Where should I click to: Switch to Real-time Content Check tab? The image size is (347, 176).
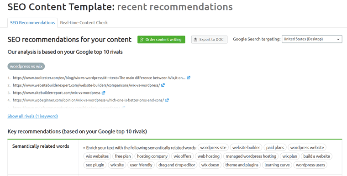pyautogui.click(x=84, y=22)
